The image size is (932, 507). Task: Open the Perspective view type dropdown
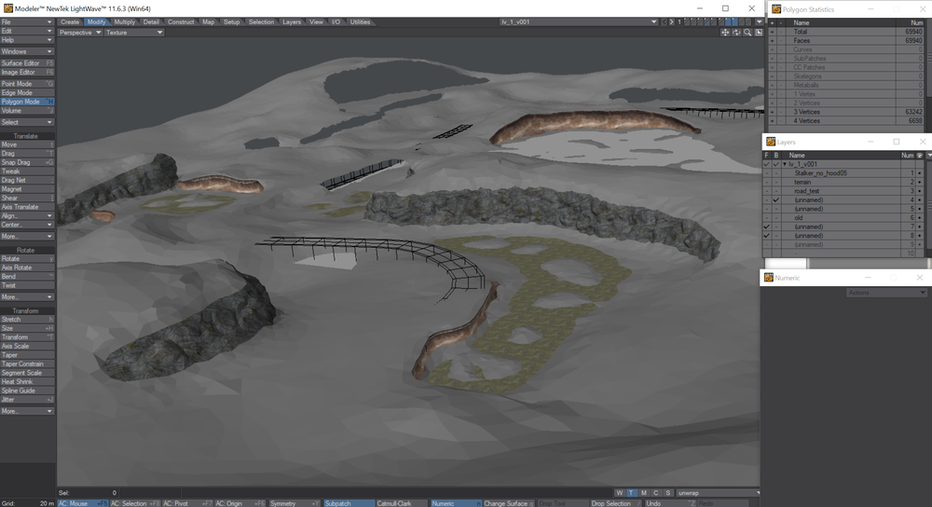tap(79, 33)
